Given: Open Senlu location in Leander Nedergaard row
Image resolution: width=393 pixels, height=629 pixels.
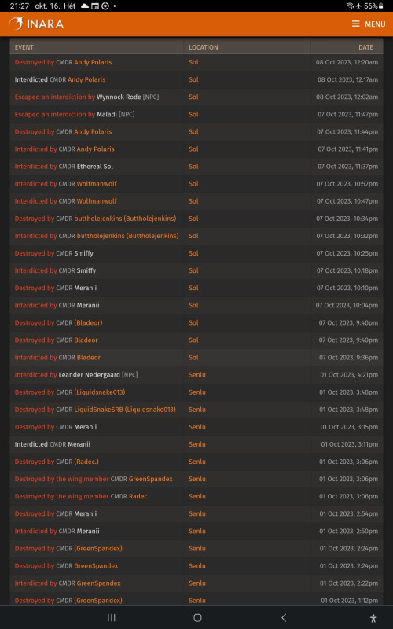Looking at the screenshot, I should 197,375.
